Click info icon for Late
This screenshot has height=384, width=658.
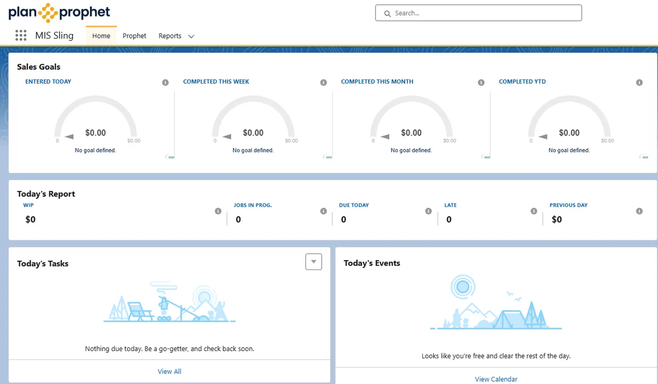(534, 211)
